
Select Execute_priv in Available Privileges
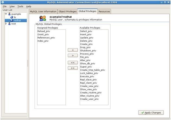87,76
